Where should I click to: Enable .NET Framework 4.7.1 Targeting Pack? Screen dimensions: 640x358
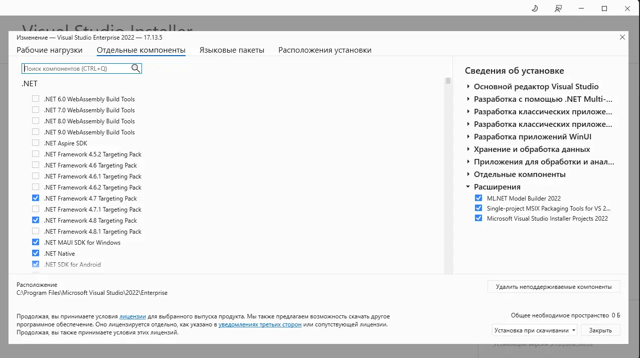pos(36,209)
